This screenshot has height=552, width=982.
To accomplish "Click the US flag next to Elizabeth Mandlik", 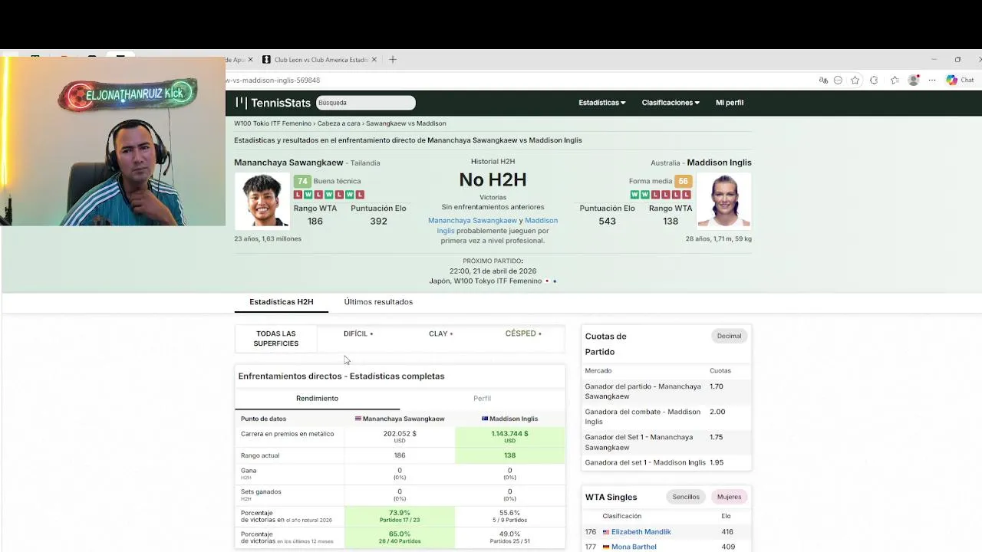I will pyautogui.click(x=606, y=532).
